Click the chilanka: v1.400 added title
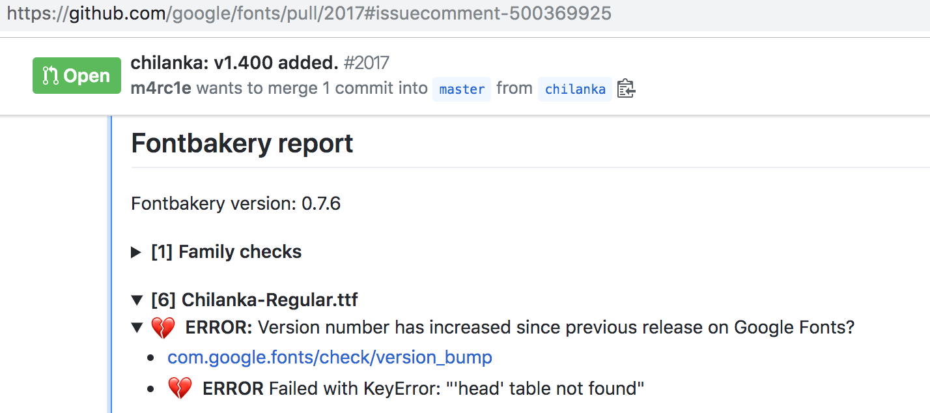This screenshot has height=413, width=930. (x=232, y=63)
